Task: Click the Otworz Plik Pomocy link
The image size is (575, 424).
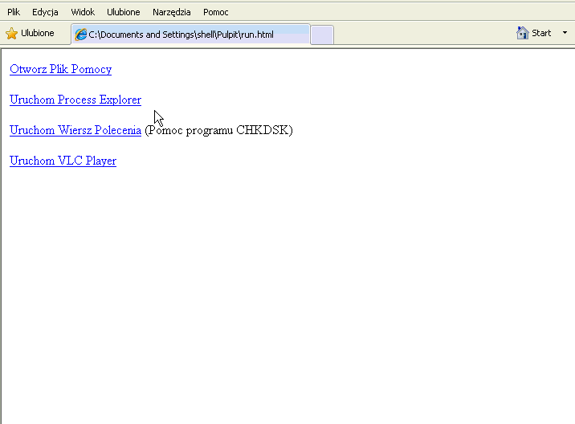Action: 60,69
